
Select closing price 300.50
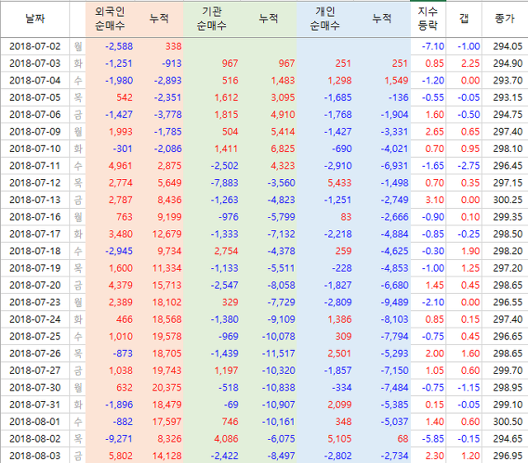tap(508, 422)
